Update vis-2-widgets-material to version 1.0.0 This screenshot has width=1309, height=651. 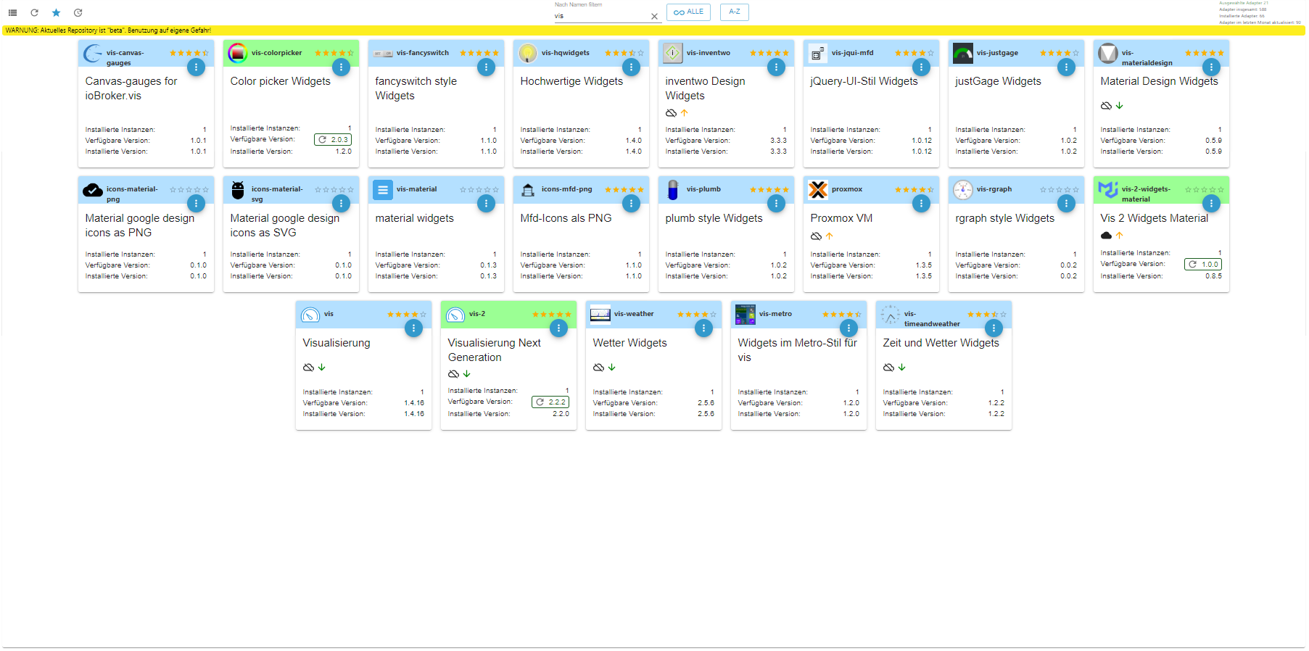point(1203,264)
